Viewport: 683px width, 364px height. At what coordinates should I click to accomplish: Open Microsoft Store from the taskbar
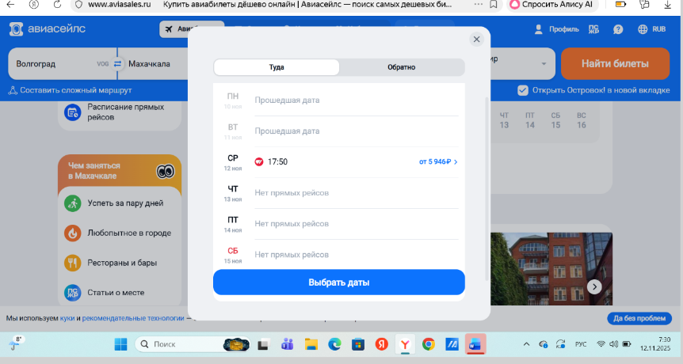(x=358, y=344)
